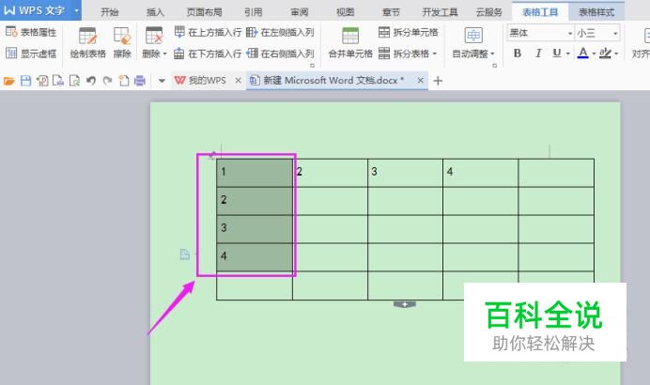The image size is (650, 385).
Task: Click 拆分表格 split table
Action: (x=404, y=54)
